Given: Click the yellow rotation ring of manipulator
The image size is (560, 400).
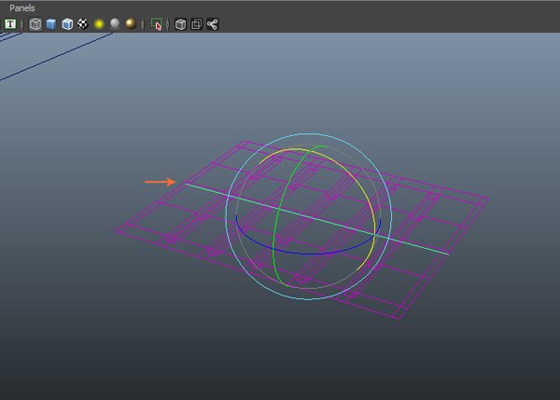Looking at the screenshot, I should [x=357, y=178].
